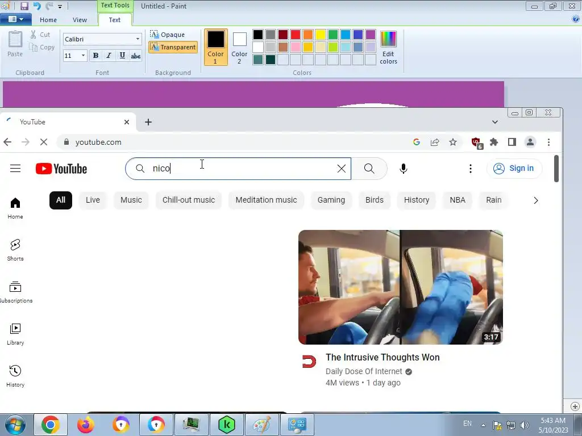
Task: Go back in Chrome browser
Action: coord(7,142)
